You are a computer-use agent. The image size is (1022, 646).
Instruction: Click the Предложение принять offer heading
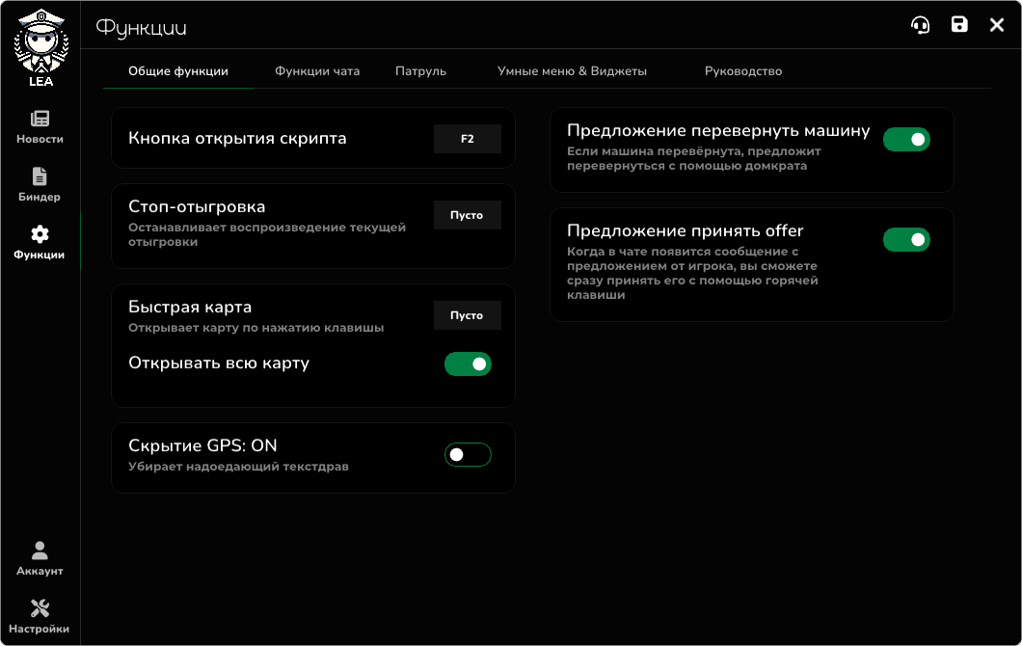pyautogui.click(x=685, y=230)
